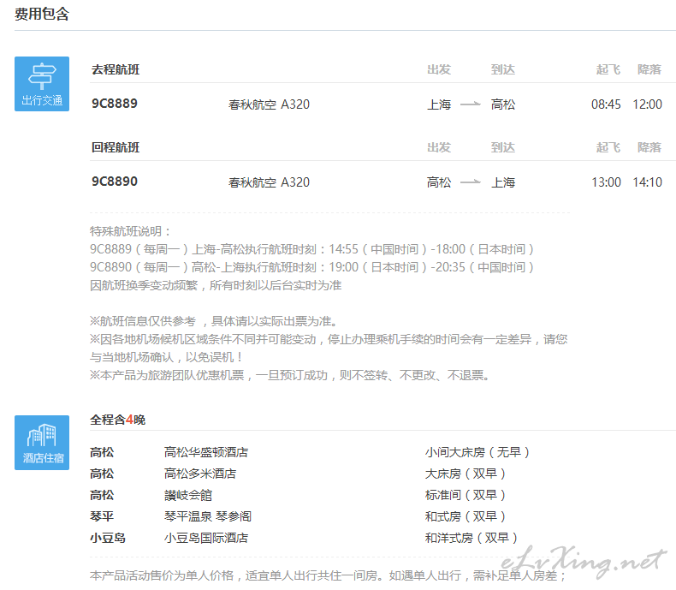Click the city label 琴平

(x=102, y=516)
